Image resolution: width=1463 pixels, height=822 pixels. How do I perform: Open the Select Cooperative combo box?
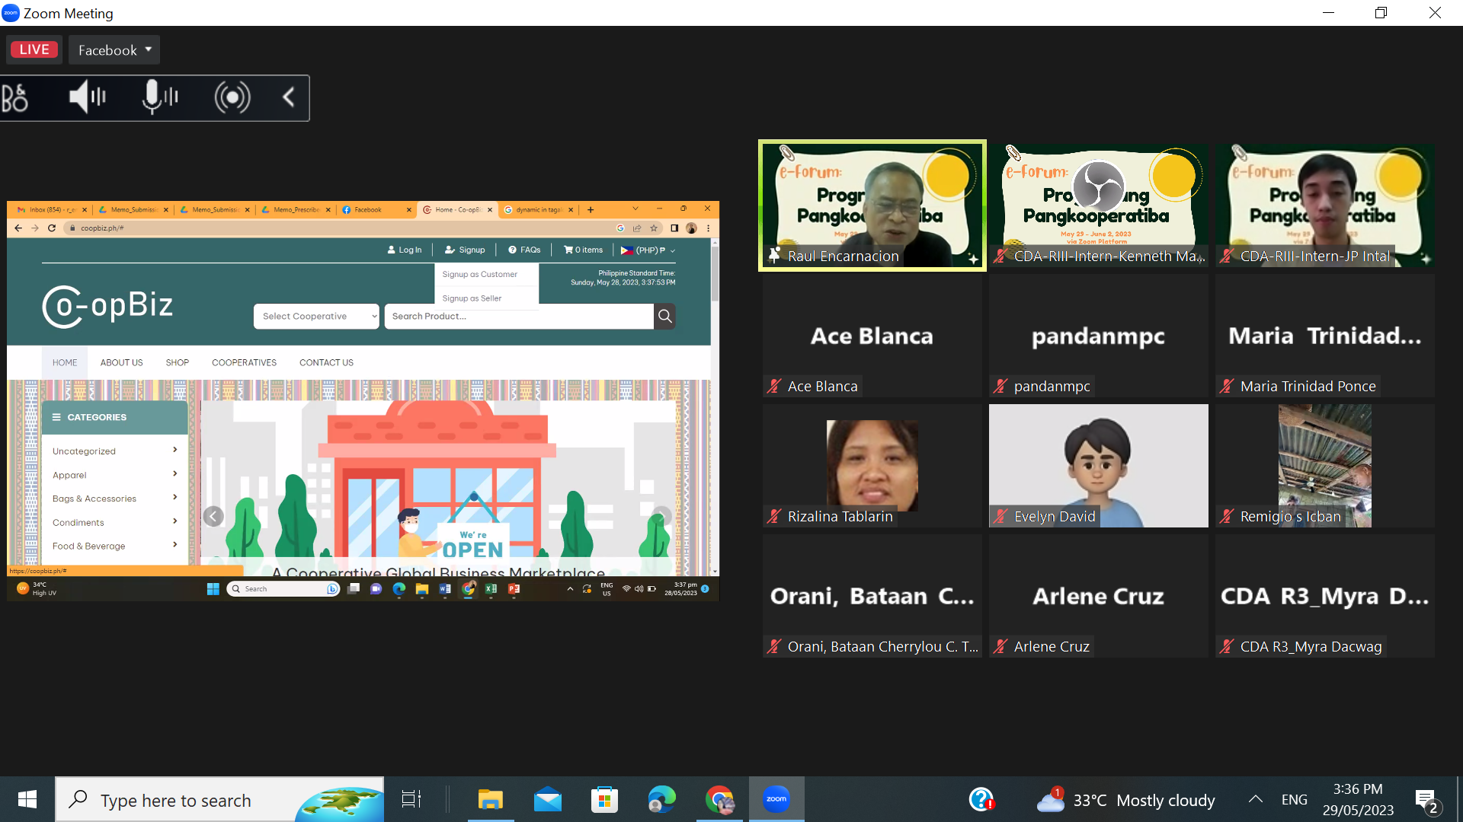[316, 317]
